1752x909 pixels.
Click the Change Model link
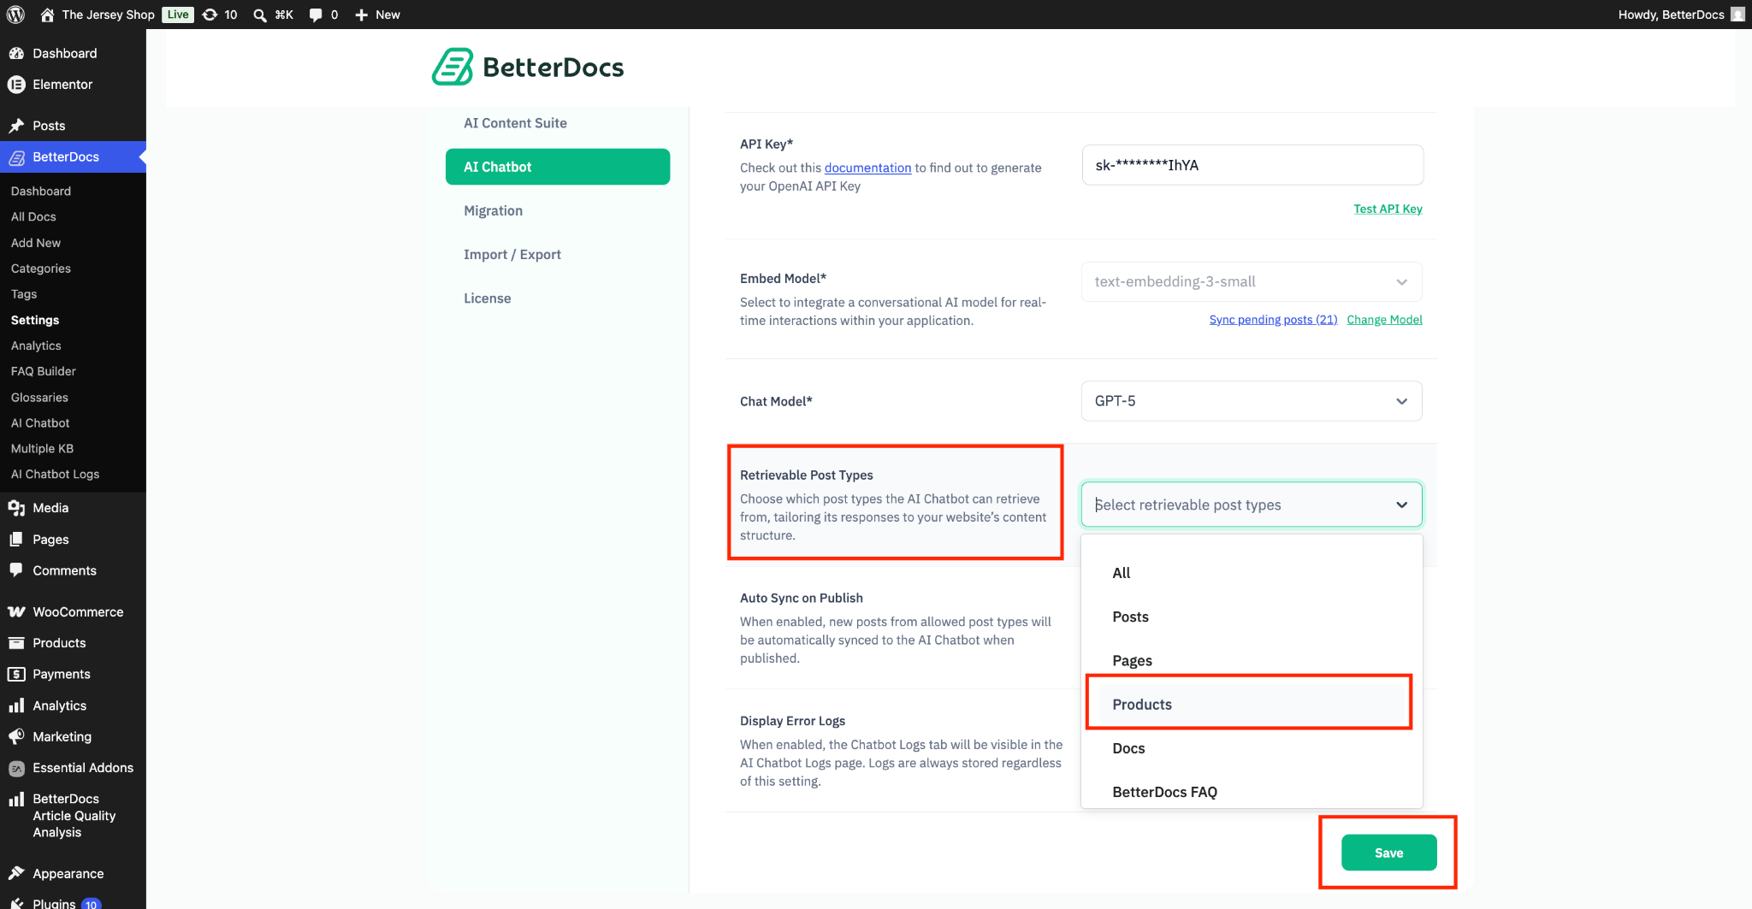(x=1384, y=320)
